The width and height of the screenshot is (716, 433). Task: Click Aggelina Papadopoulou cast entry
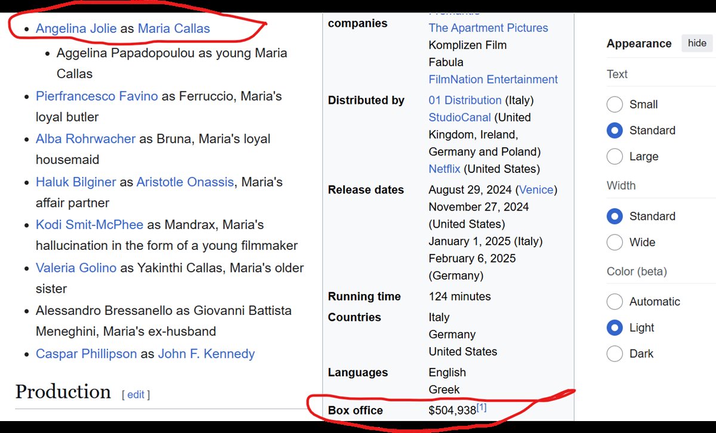click(x=172, y=63)
